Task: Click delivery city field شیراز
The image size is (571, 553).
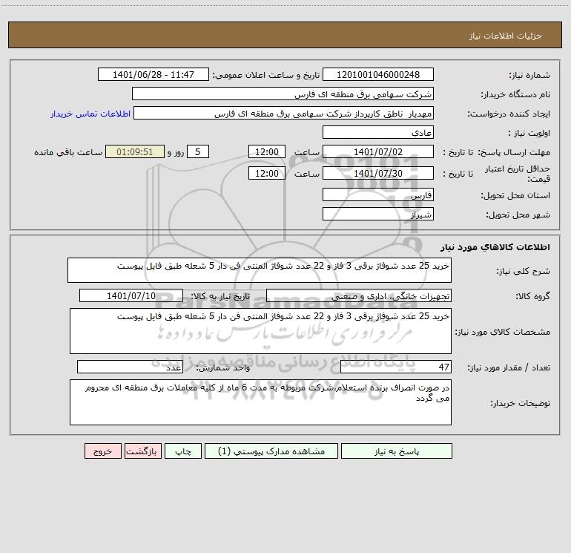Action: pos(378,214)
